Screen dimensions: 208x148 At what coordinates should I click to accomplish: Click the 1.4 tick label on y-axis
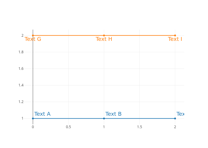pyautogui.click(x=21, y=85)
